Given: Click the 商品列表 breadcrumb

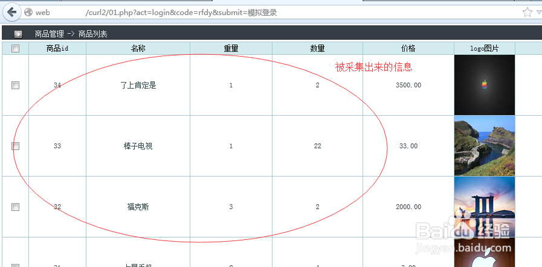Looking at the screenshot, I should pos(92,34).
